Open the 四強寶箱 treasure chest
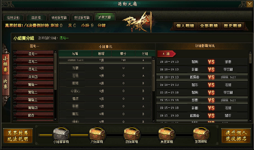 pyautogui.click(x=132, y=134)
